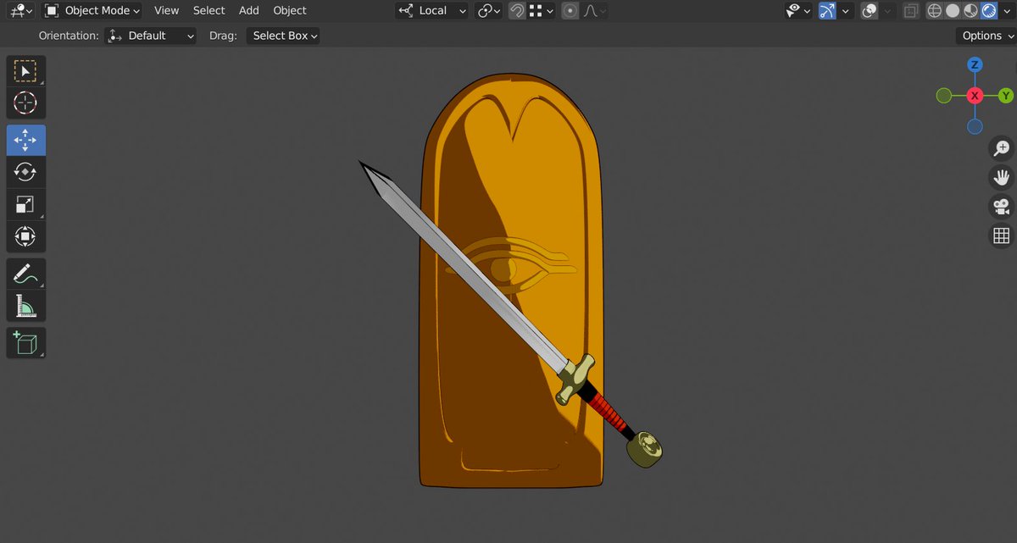Select the Scale tool

click(26, 204)
